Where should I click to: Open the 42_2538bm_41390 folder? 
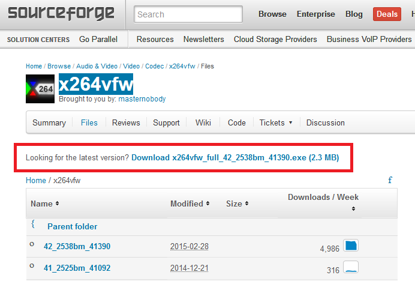pos(77,246)
